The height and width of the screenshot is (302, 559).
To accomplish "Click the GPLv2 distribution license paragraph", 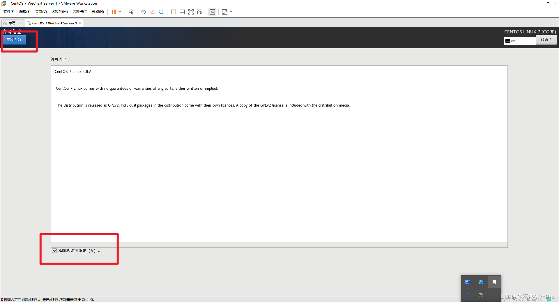I will pyautogui.click(x=203, y=105).
